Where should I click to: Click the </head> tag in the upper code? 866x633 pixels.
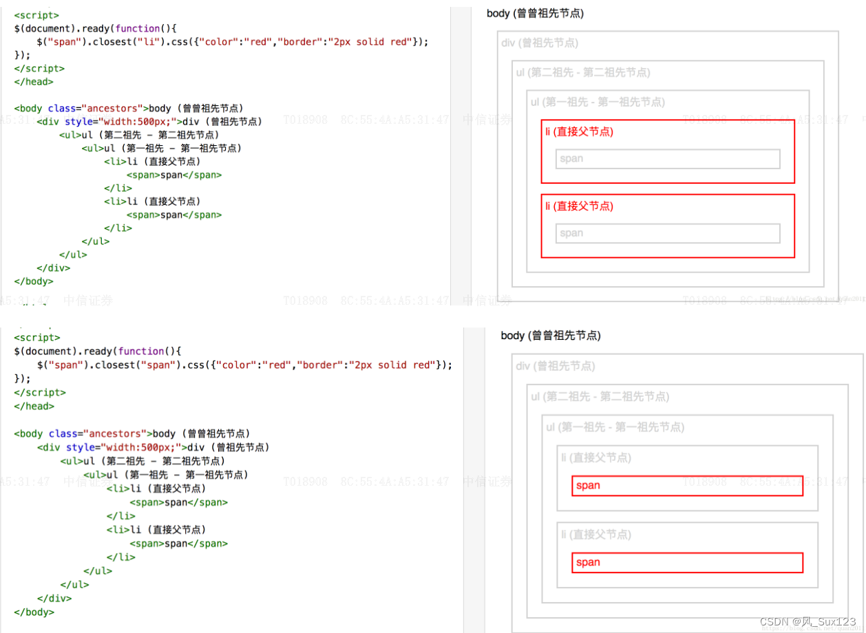34,82
